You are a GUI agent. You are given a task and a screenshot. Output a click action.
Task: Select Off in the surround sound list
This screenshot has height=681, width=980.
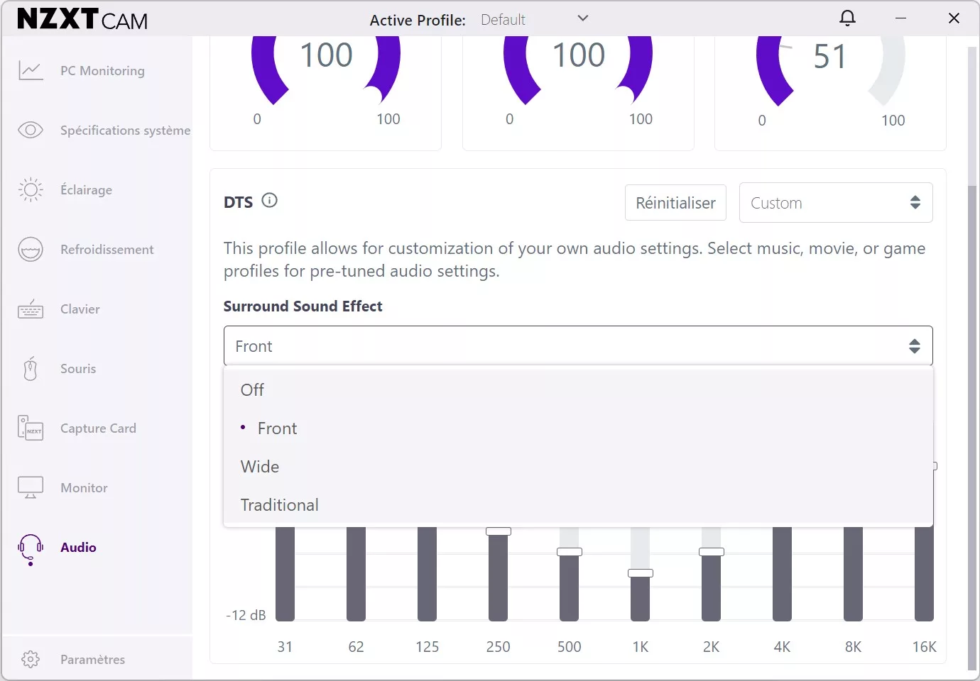tap(252, 389)
